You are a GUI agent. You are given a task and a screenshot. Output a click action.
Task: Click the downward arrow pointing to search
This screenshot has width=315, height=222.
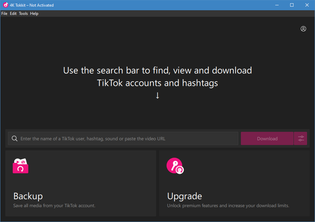click(157, 95)
